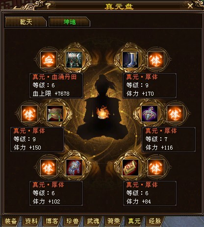
Task: Click the 体 rune beside the boots
Action: point(156,60)
